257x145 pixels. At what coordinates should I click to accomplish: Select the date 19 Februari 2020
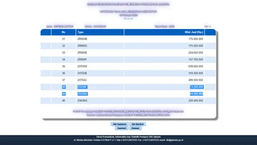(x=128, y=15)
